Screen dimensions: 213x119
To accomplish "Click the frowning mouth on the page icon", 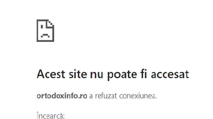I will (45, 35).
